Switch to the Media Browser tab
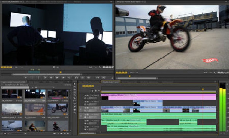 coord(34,82)
